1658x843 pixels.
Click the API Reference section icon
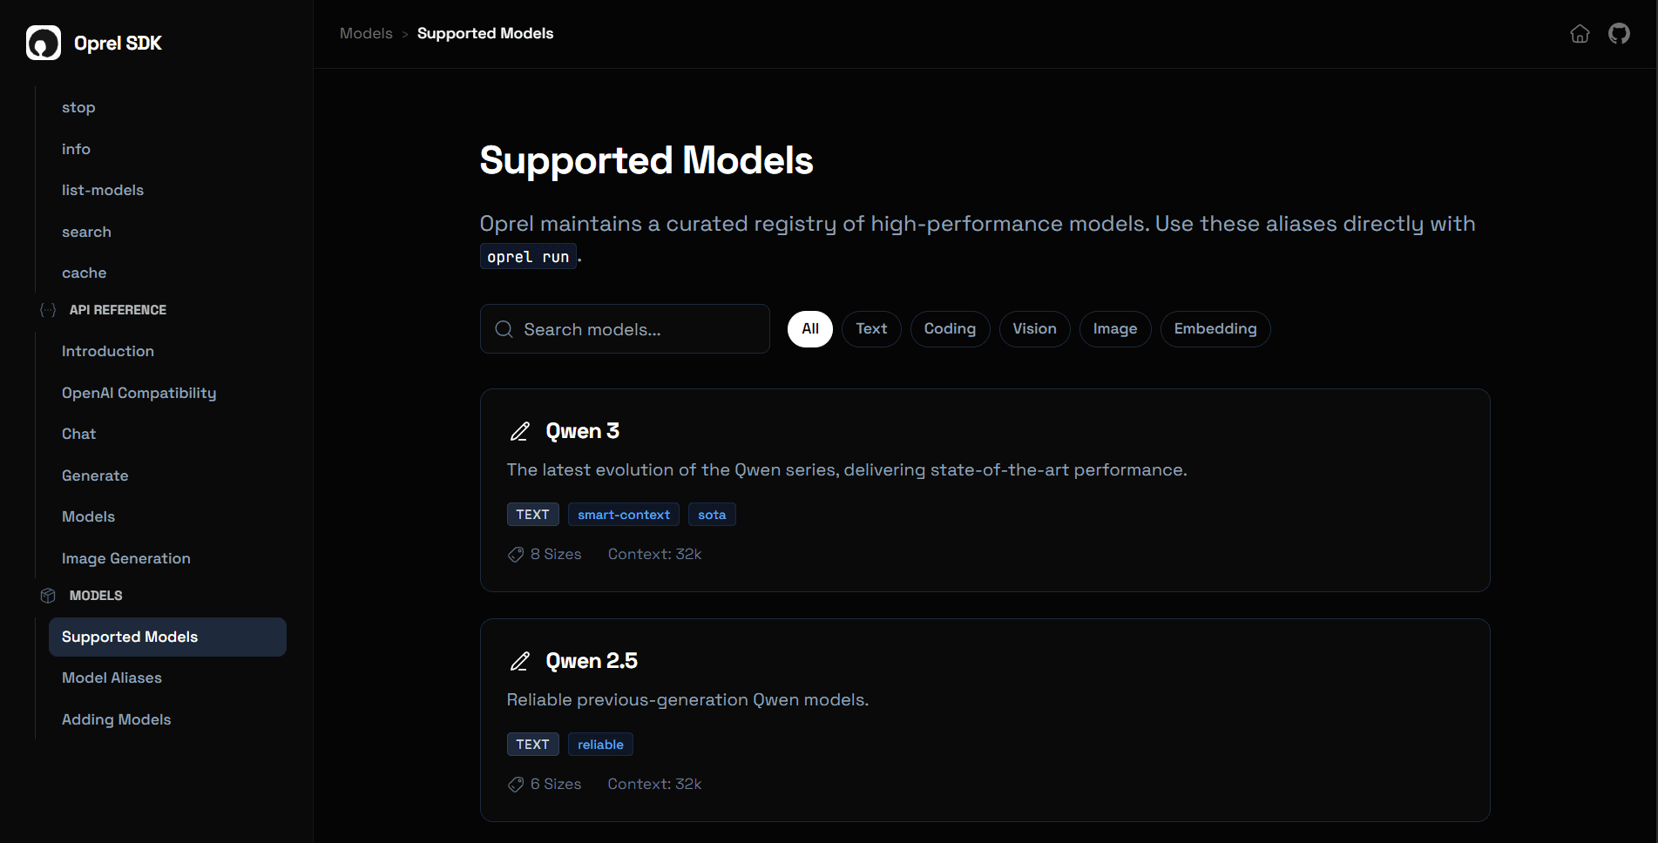[x=47, y=310]
